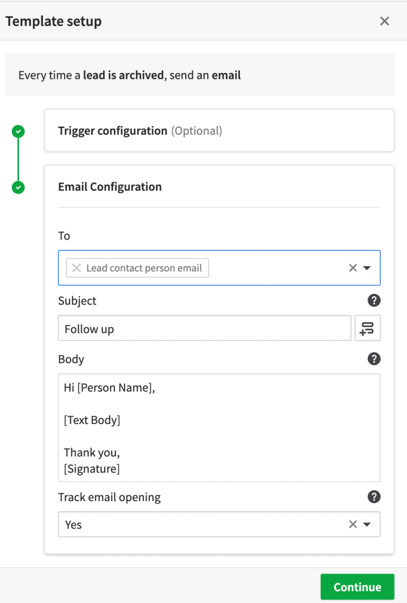Select the Email Configuration section header
Image resolution: width=407 pixels, height=603 pixels.
pyautogui.click(x=109, y=187)
